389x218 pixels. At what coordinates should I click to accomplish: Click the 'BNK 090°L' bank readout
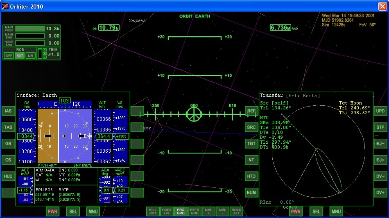pyautogui.click(x=82, y=165)
